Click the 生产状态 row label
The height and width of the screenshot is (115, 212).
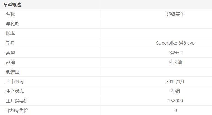point(15,91)
